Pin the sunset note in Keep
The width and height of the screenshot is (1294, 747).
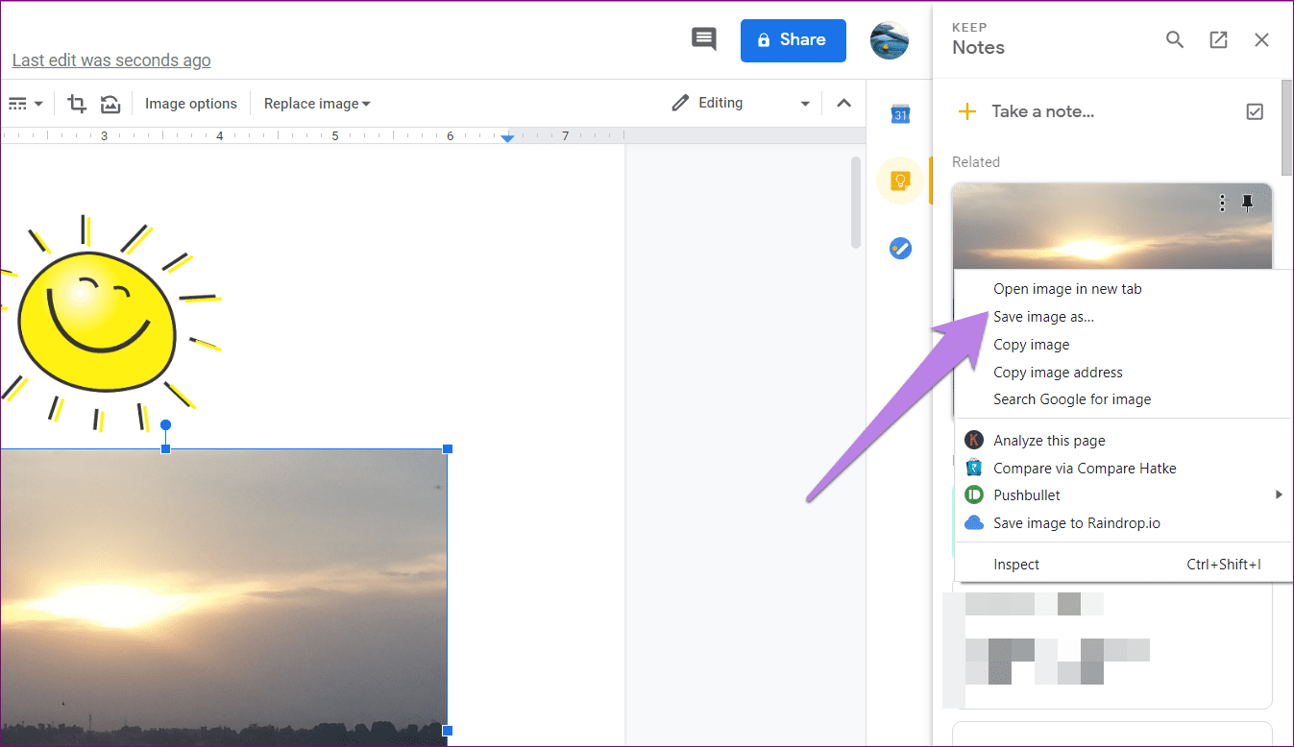click(x=1248, y=203)
